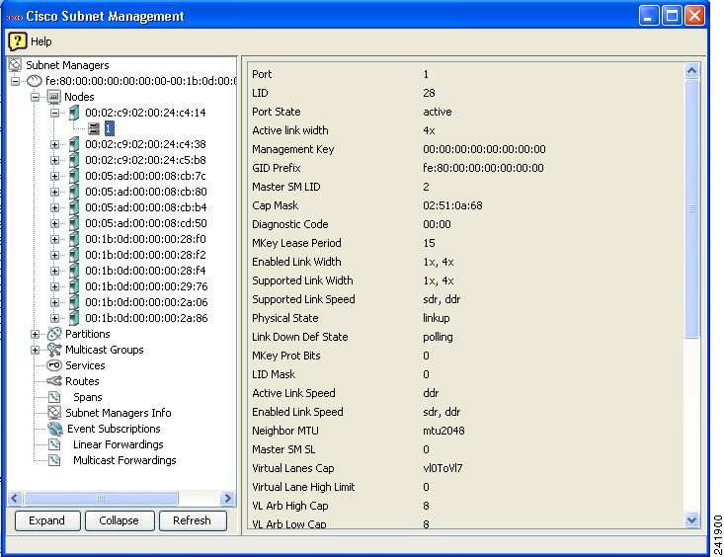Click the Subnet Managers root icon

[15, 64]
